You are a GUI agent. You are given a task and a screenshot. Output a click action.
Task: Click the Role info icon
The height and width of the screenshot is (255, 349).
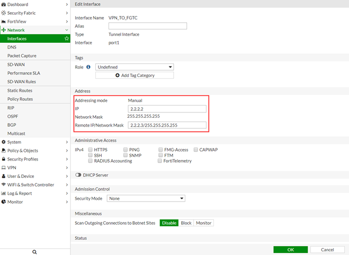click(x=88, y=67)
